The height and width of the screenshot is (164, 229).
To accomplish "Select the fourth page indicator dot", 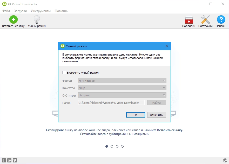I will pos(122,146).
